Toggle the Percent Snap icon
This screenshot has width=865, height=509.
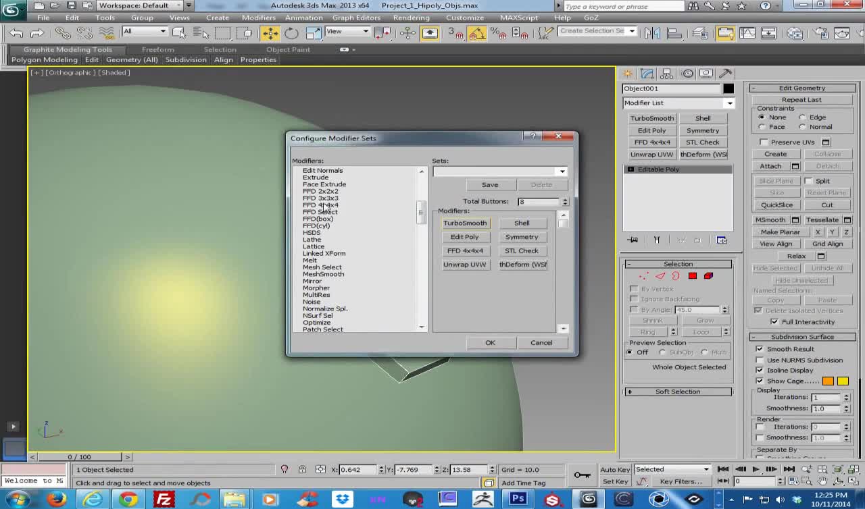pos(498,32)
